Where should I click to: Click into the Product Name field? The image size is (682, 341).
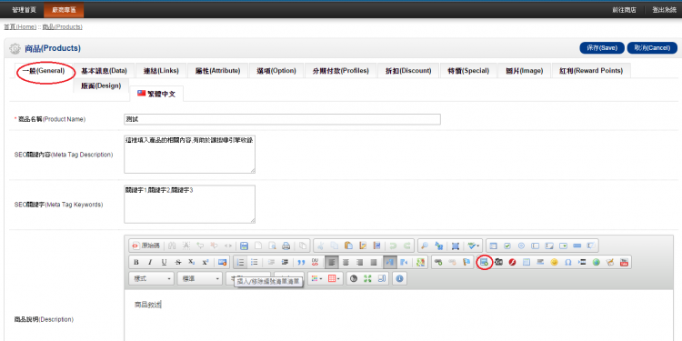282,119
